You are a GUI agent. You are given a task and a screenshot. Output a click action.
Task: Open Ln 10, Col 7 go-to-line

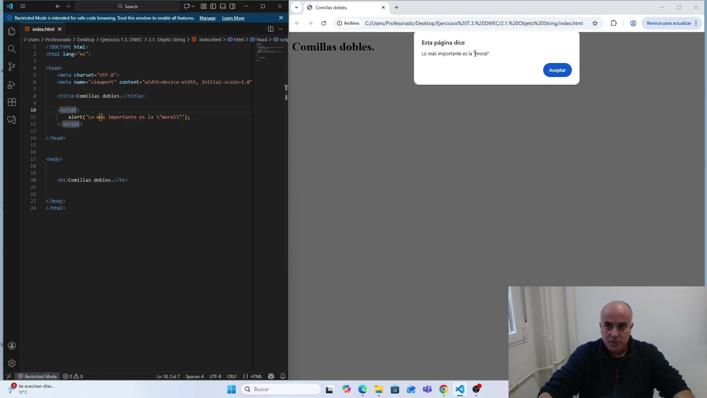168,376
